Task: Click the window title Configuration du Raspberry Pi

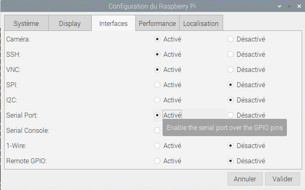Action: (x=152, y=7)
